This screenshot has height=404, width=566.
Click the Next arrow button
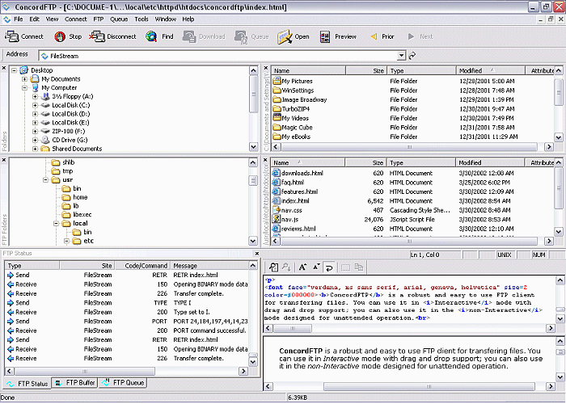tap(420, 36)
